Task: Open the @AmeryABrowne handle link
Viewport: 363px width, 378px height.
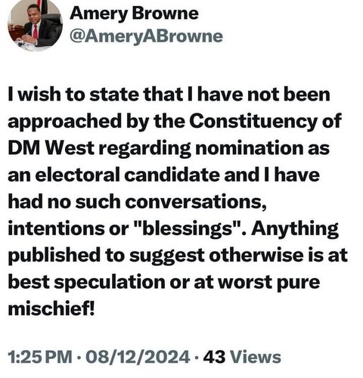Action: click(146, 36)
